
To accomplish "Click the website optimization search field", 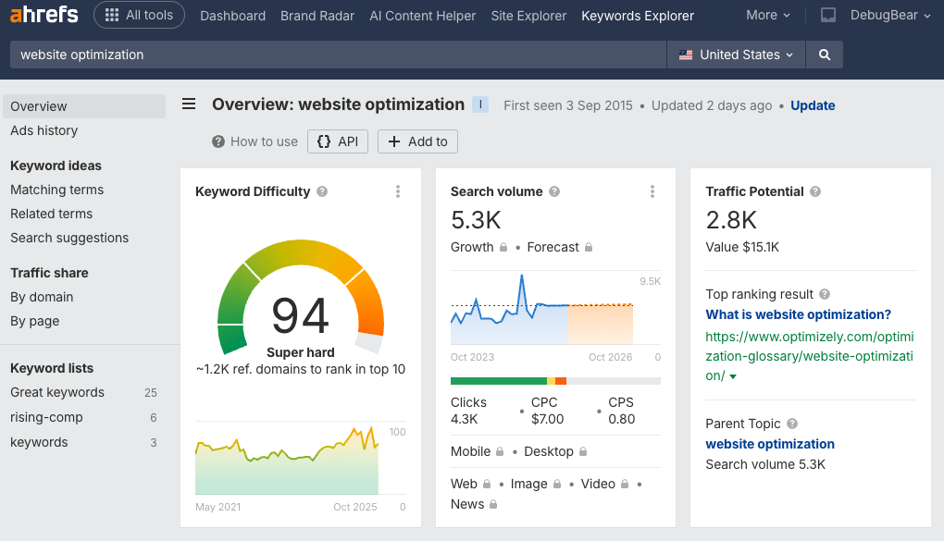I will [x=338, y=55].
